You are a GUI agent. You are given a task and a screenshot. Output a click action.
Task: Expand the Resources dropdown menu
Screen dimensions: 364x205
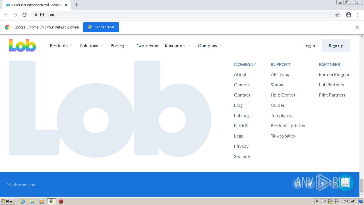(x=177, y=46)
